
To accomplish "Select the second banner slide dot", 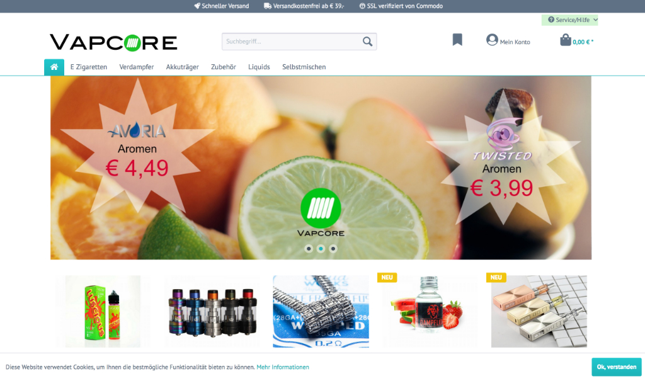I will pos(321,249).
